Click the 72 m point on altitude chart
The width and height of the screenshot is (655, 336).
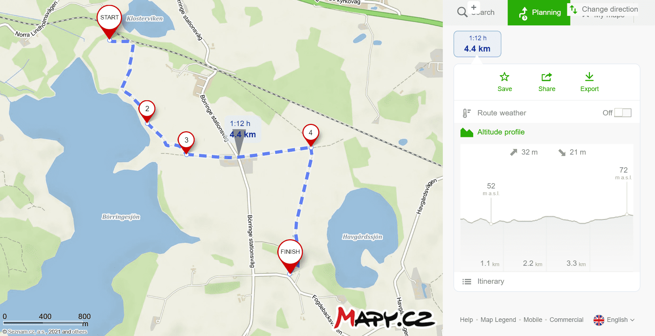[x=627, y=214]
